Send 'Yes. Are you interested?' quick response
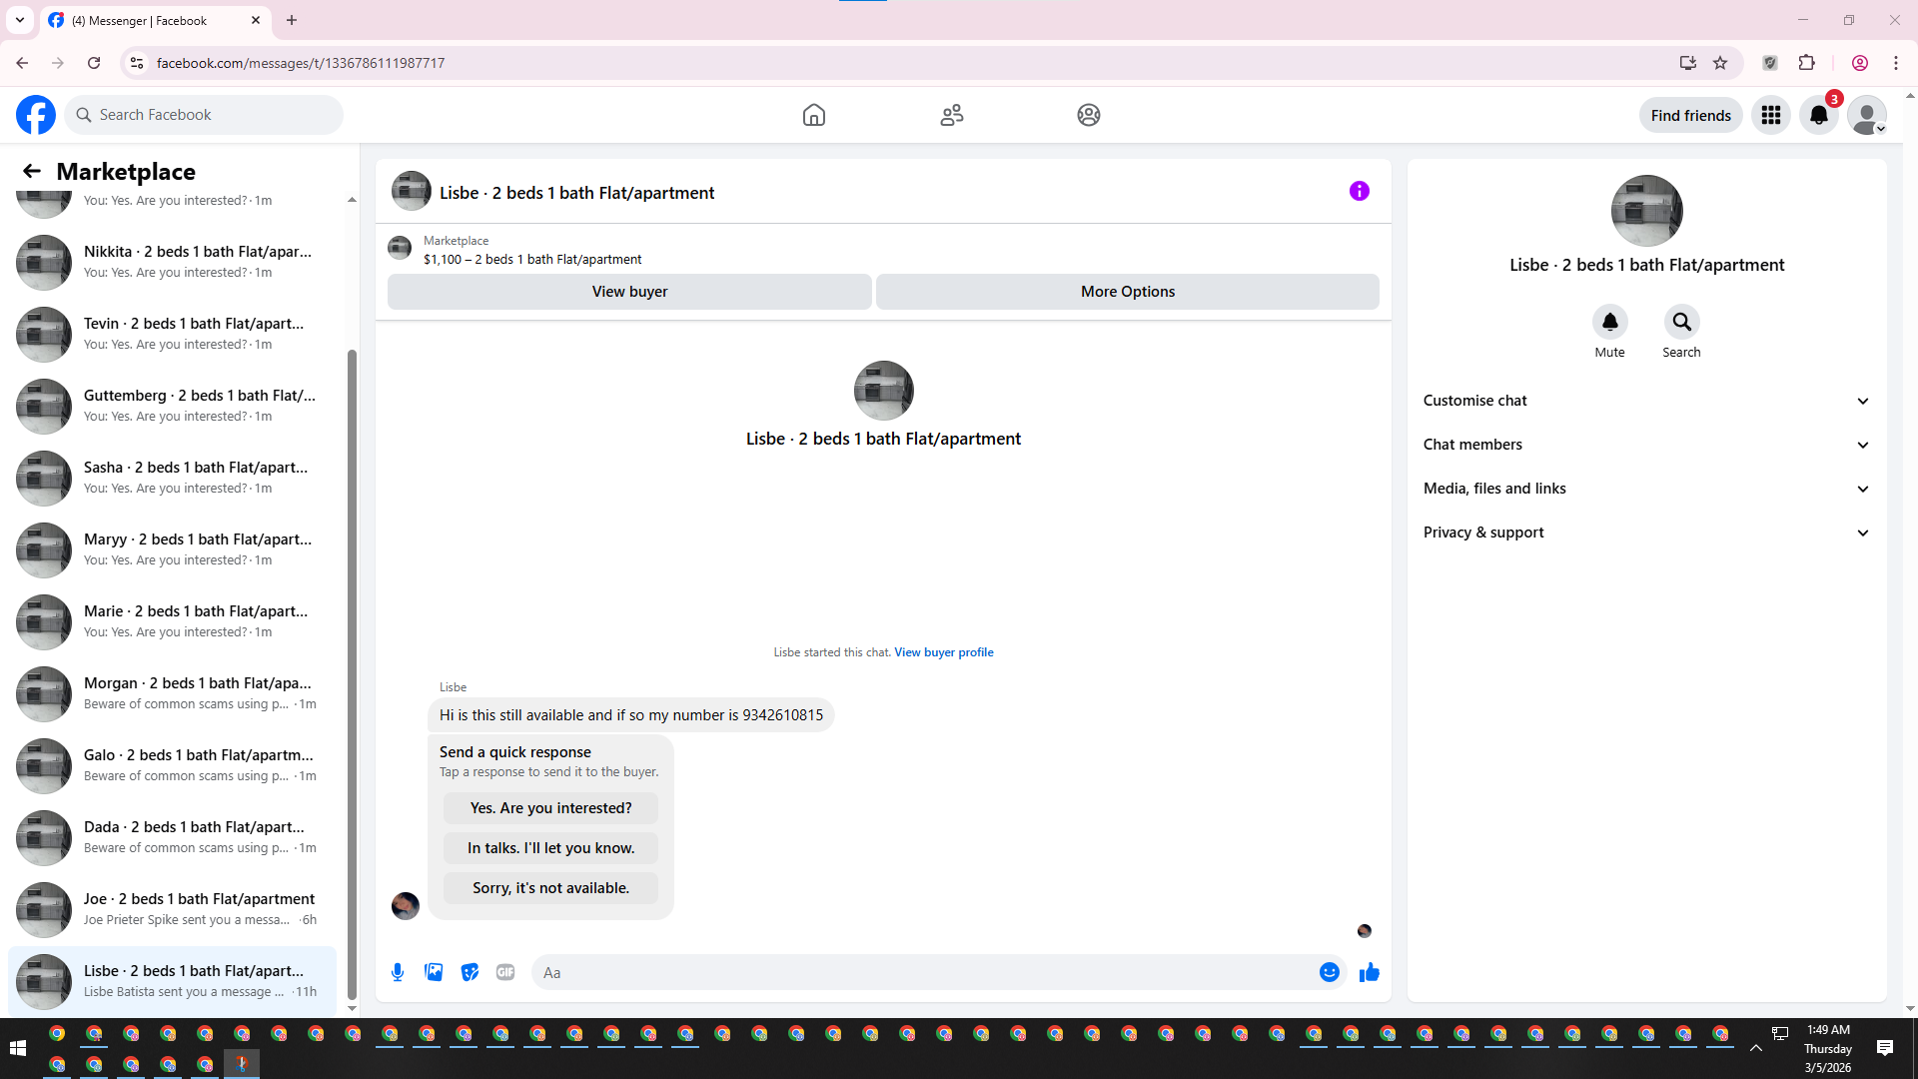The image size is (1918, 1079). point(550,808)
